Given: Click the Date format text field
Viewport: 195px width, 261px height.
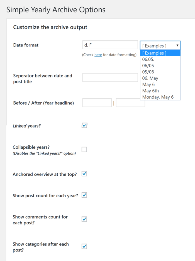Looking at the screenshot, I should tap(110, 45).
